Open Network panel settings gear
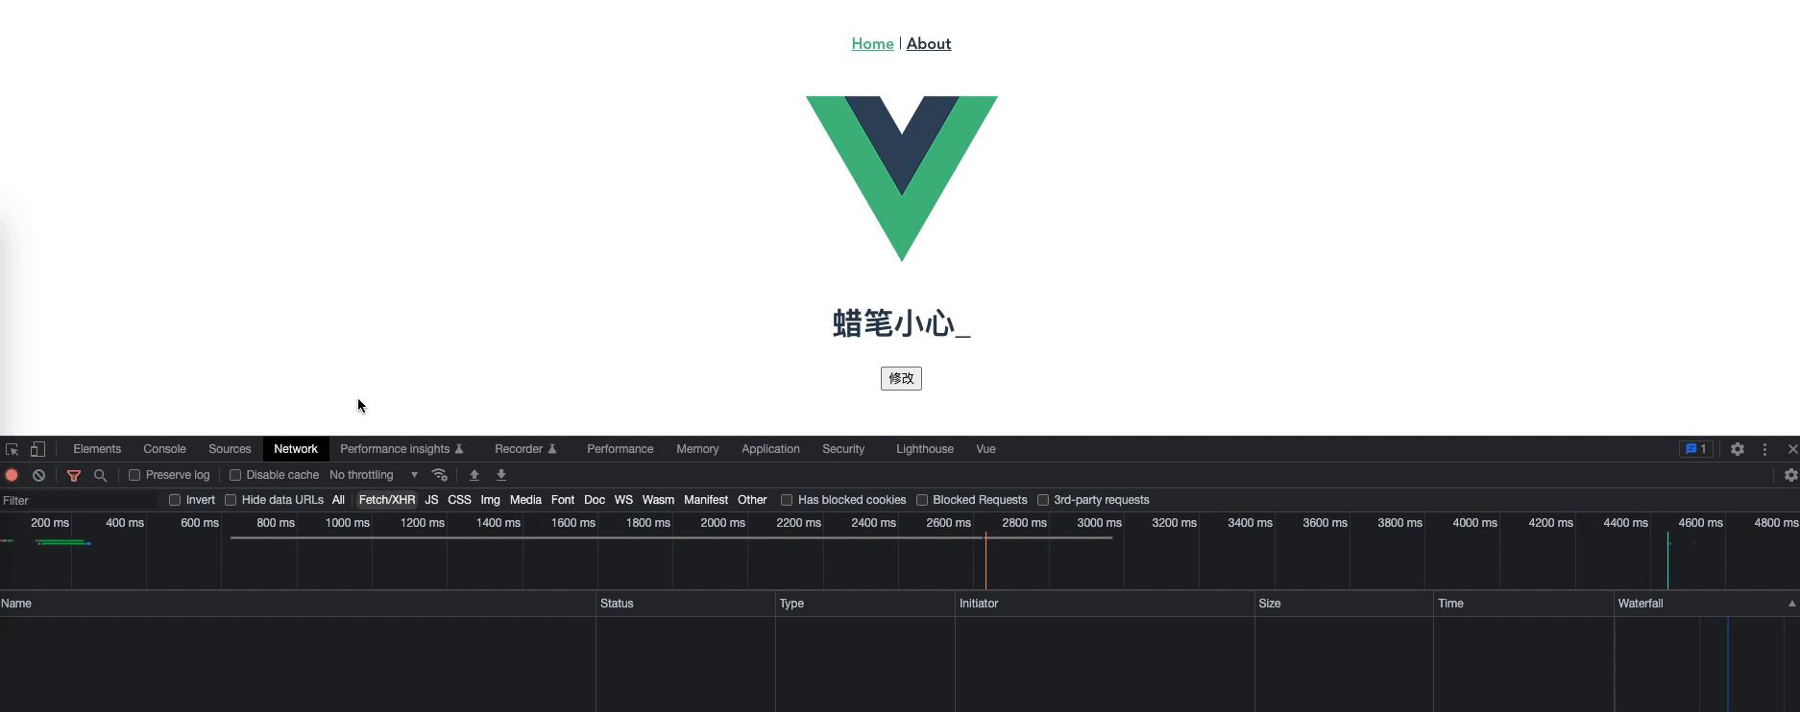 click(1790, 475)
